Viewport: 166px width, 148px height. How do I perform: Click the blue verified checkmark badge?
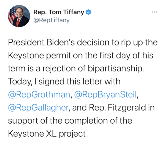[88, 12]
